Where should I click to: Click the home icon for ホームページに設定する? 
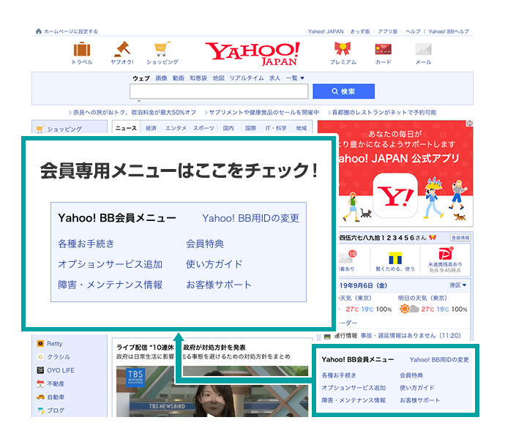[39, 31]
